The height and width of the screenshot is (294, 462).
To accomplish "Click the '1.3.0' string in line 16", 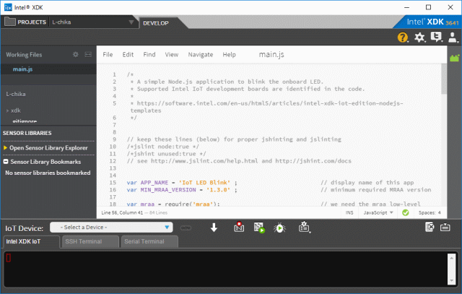I will pyautogui.click(x=218, y=189).
